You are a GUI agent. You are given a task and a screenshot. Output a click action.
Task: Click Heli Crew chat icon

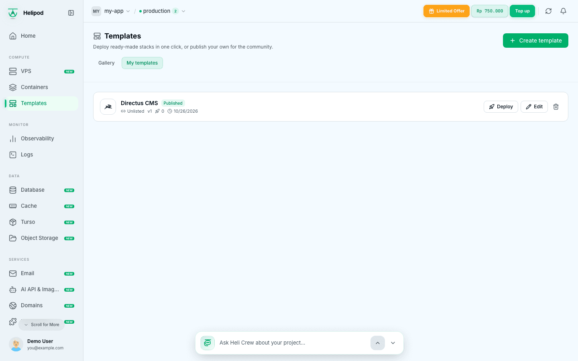click(208, 343)
